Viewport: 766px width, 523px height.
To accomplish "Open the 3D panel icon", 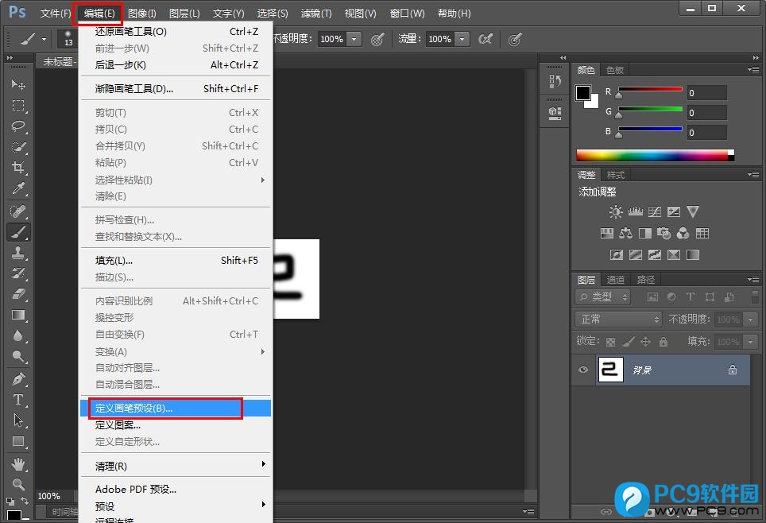I will click(555, 114).
